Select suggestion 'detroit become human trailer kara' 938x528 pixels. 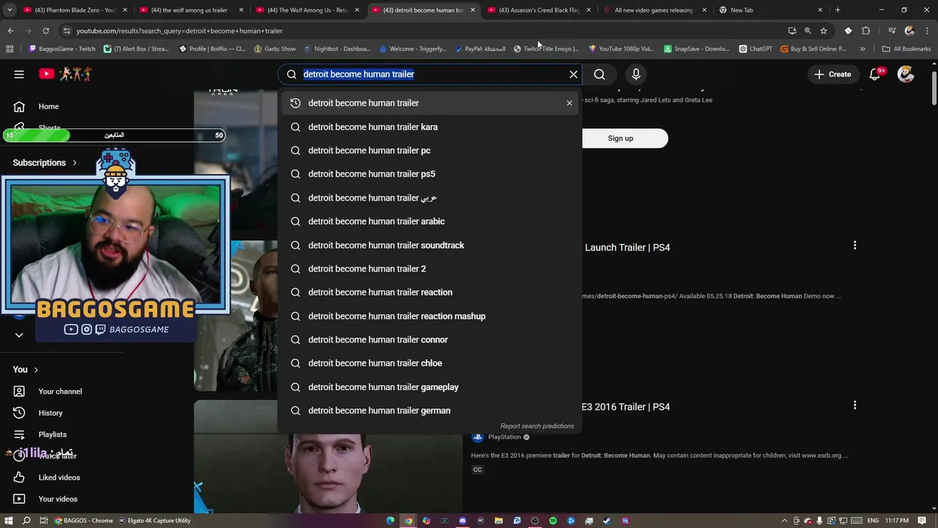click(x=431, y=127)
